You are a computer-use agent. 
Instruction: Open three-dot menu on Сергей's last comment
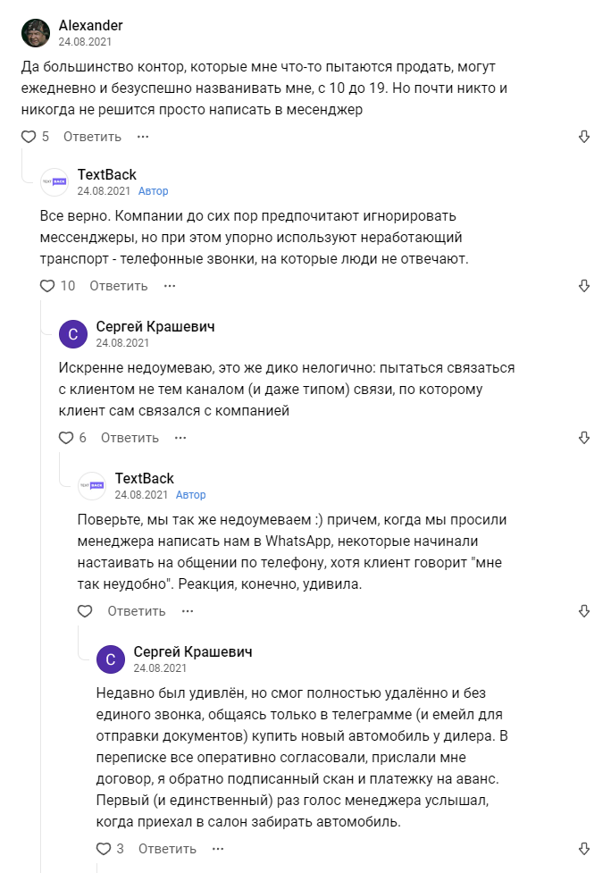click(218, 848)
